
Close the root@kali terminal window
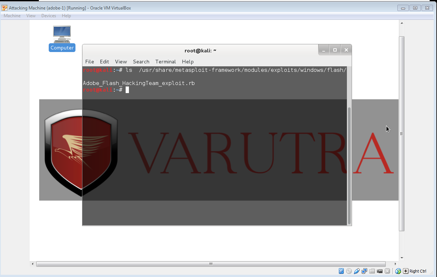[346, 50]
